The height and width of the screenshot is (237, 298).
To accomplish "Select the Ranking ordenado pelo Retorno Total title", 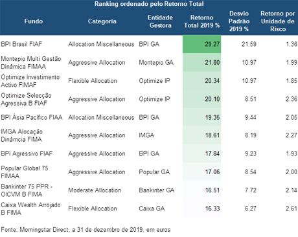I will tap(149, 4).
